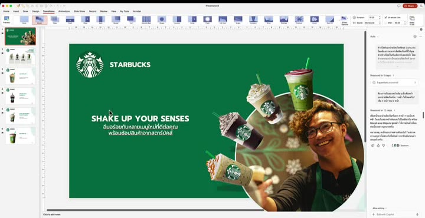Open the Slide Show tab

tap(80, 11)
